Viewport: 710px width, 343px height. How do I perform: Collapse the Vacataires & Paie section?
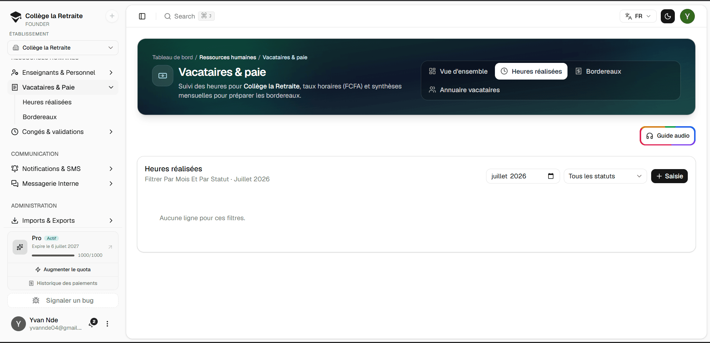click(63, 87)
